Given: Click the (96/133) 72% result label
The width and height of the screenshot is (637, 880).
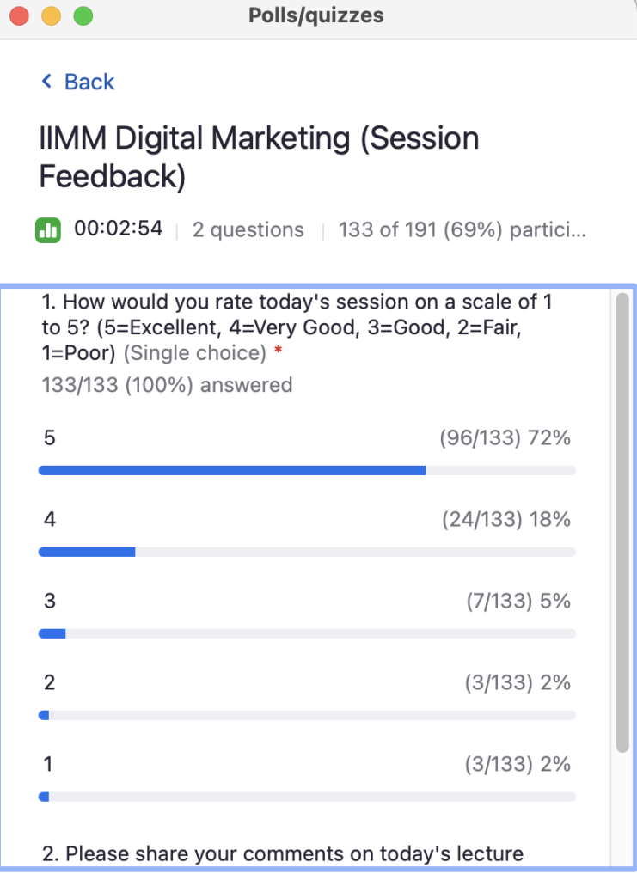Looking at the screenshot, I should coord(505,437).
